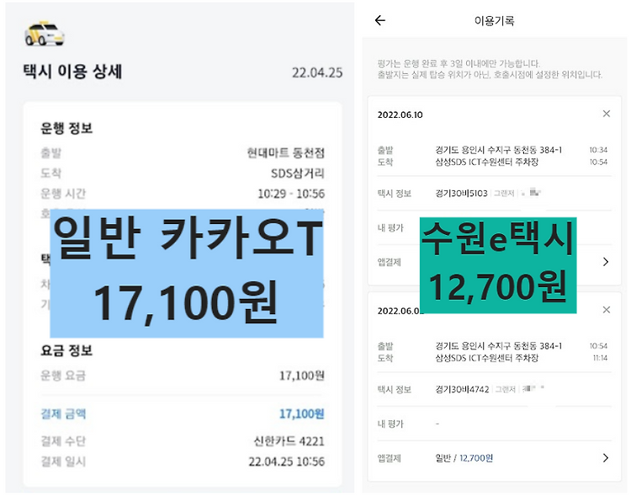The image size is (631, 496).
Task: Click the 22.04.25 date in the header
Action: click(317, 73)
